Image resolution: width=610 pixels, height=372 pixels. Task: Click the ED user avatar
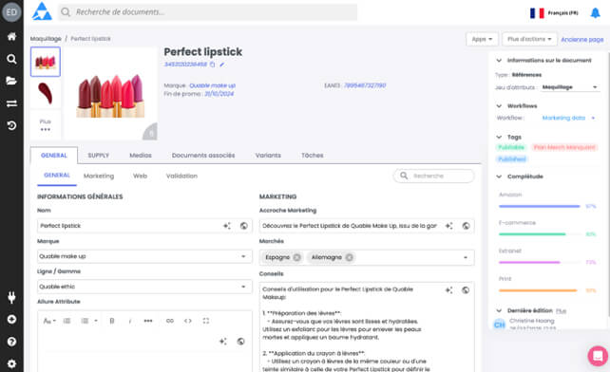coord(11,12)
